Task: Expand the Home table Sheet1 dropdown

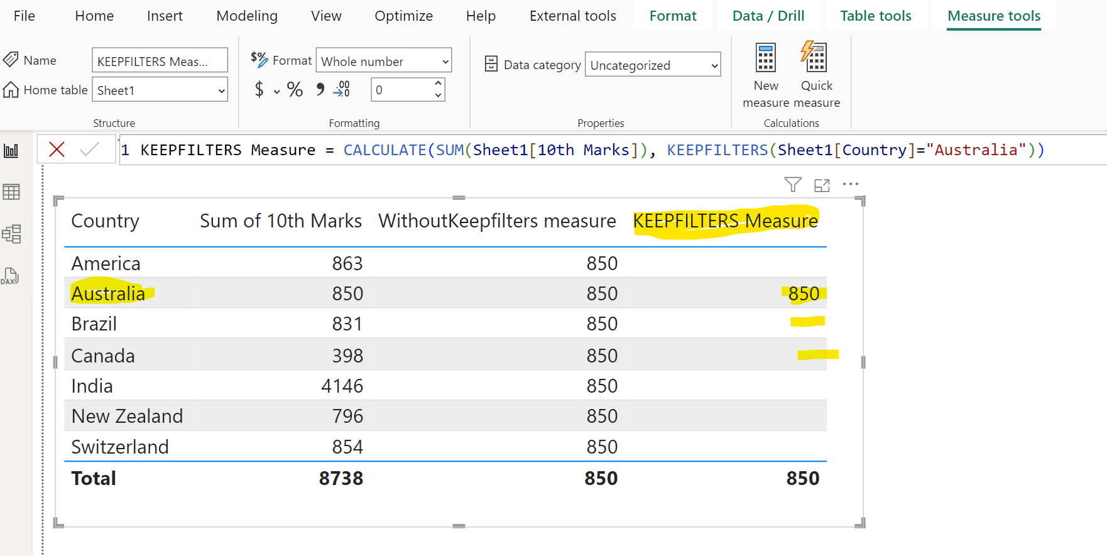Action: 160,90
